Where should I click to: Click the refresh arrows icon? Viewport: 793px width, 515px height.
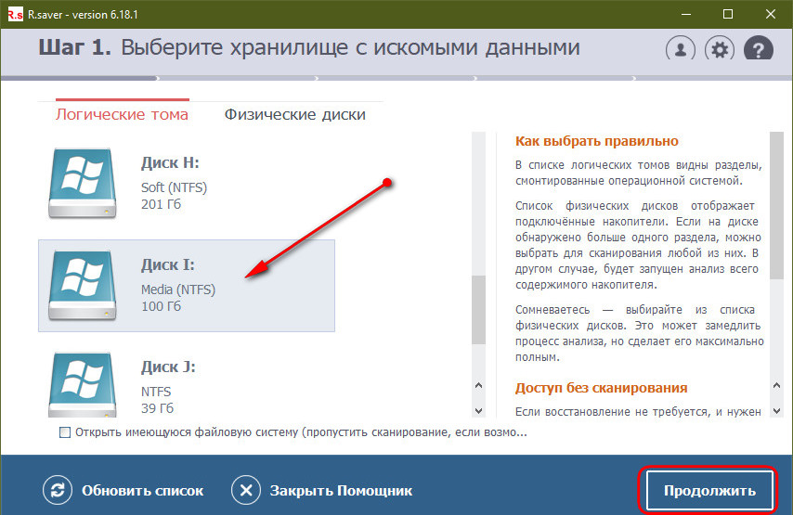pyautogui.click(x=58, y=490)
